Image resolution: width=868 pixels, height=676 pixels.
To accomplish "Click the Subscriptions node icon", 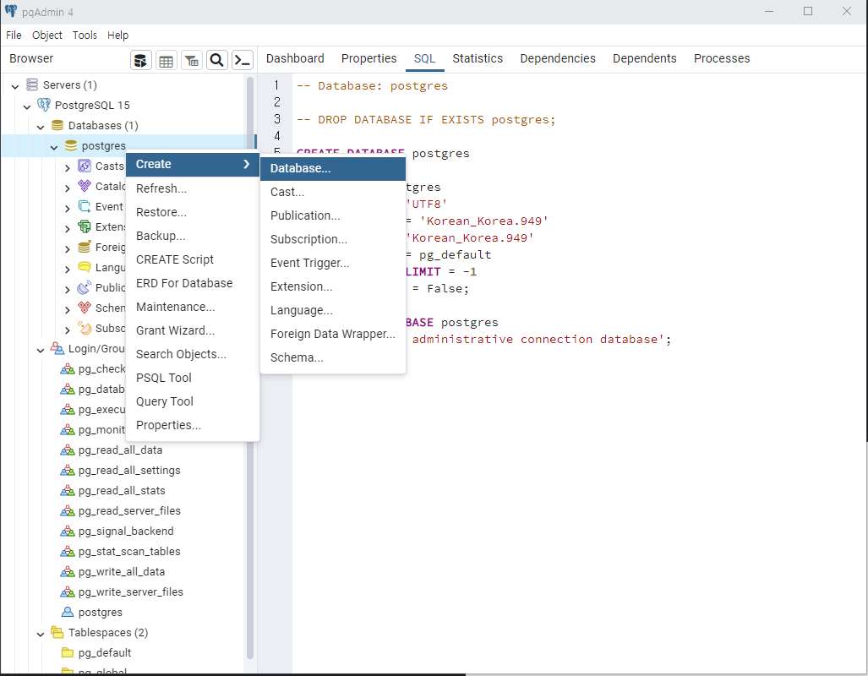I will coord(85,328).
